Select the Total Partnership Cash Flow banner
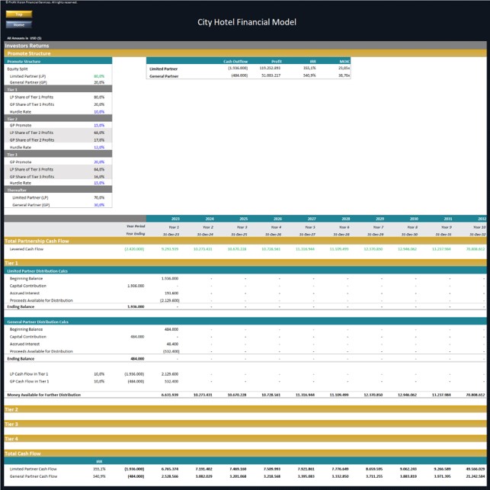The height and width of the screenshot is (490, 490). pyautogui.click(x=245, y=241)
